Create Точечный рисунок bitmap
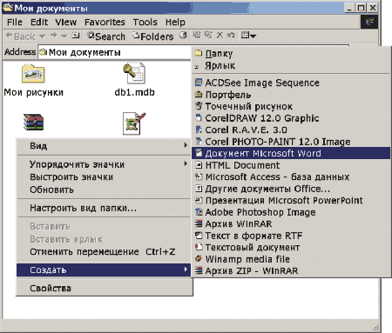The width and height of the screenshot is (392, 333). pyautogui.click(x=291, y=107)
